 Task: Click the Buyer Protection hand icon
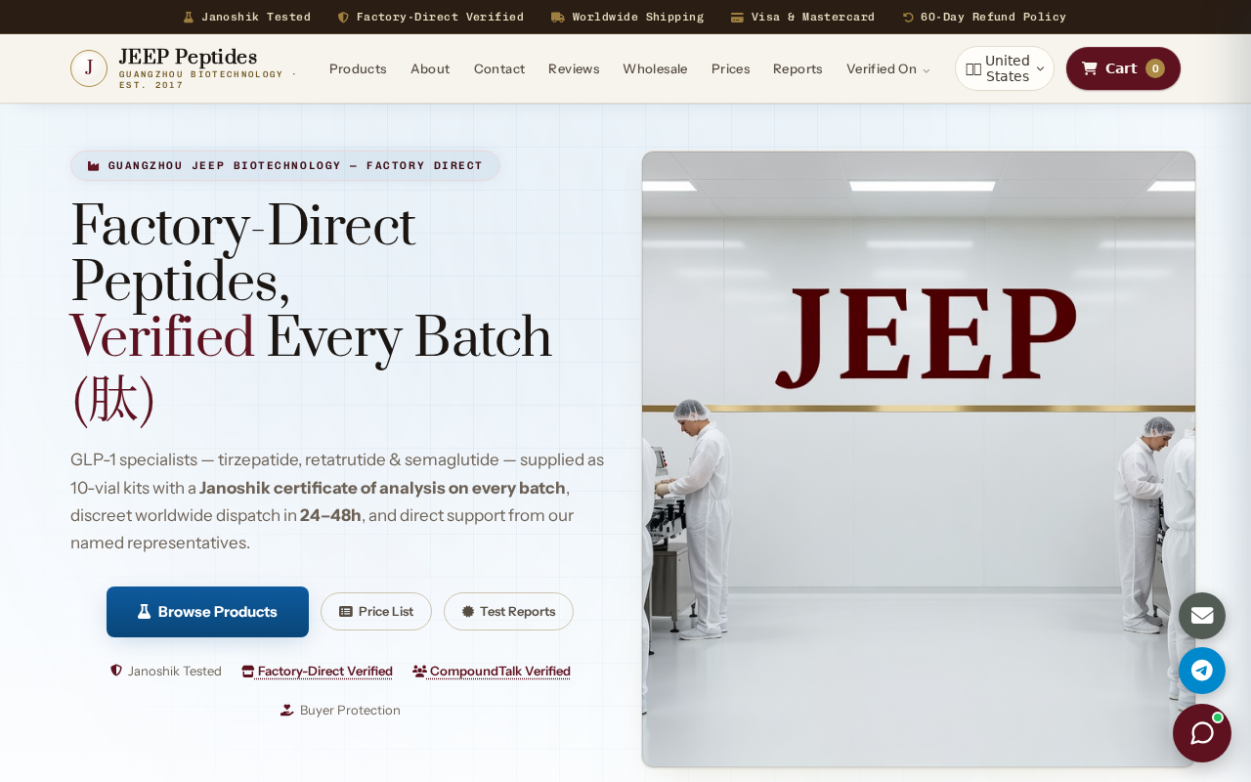(x=287, y=711)
